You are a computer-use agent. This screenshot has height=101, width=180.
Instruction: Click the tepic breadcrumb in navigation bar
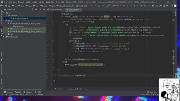(x=51, y=6)
